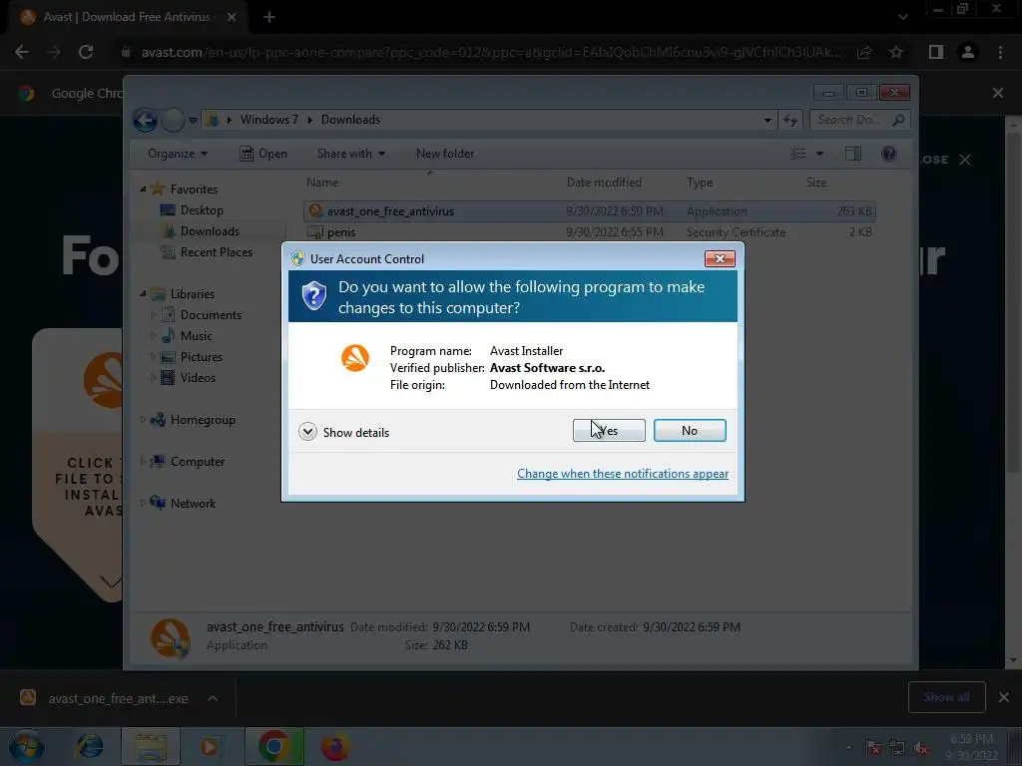Collapse the Favorites tree group

point(144,189)
